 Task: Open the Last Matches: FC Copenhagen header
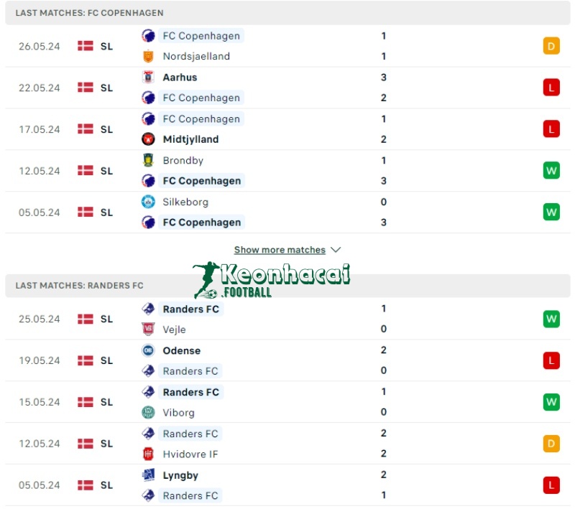[89, 13]
